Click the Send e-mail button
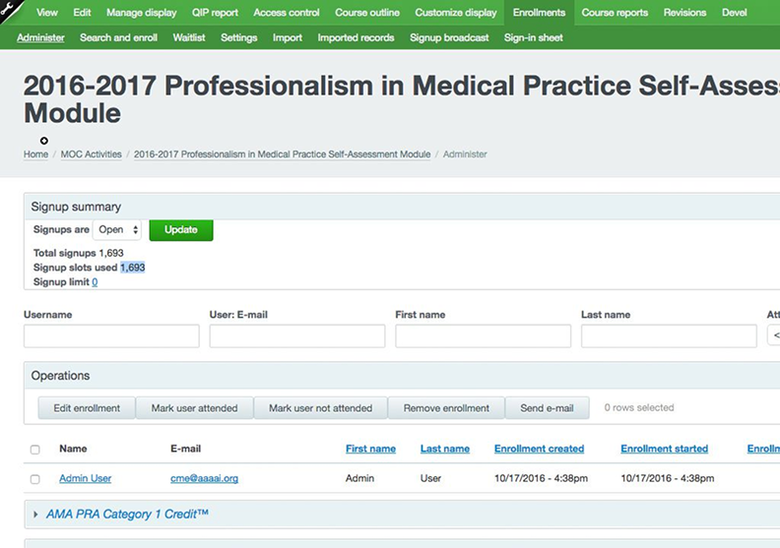This screenshot has width=780, height=548. tap(547, 408)
